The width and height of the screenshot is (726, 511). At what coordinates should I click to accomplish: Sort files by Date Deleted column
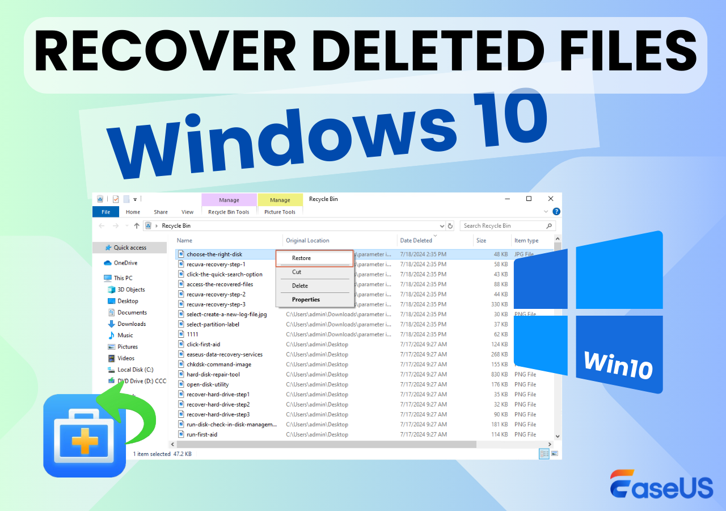(x=416, y=241)
